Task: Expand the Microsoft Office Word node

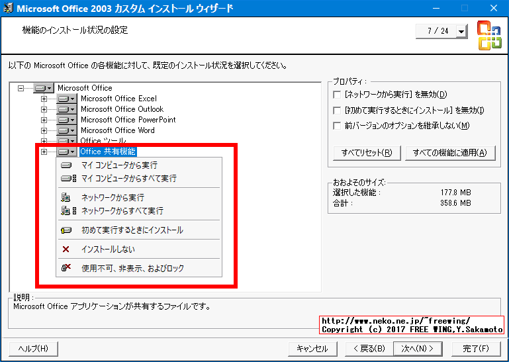Action: click(44, 130)
